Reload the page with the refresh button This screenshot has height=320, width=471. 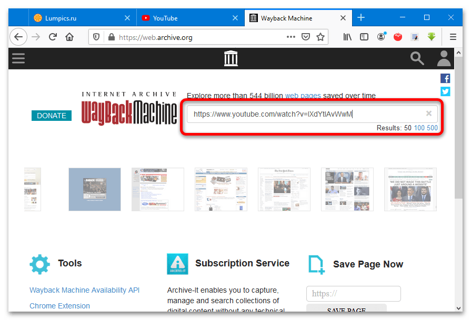coord(53,37)
